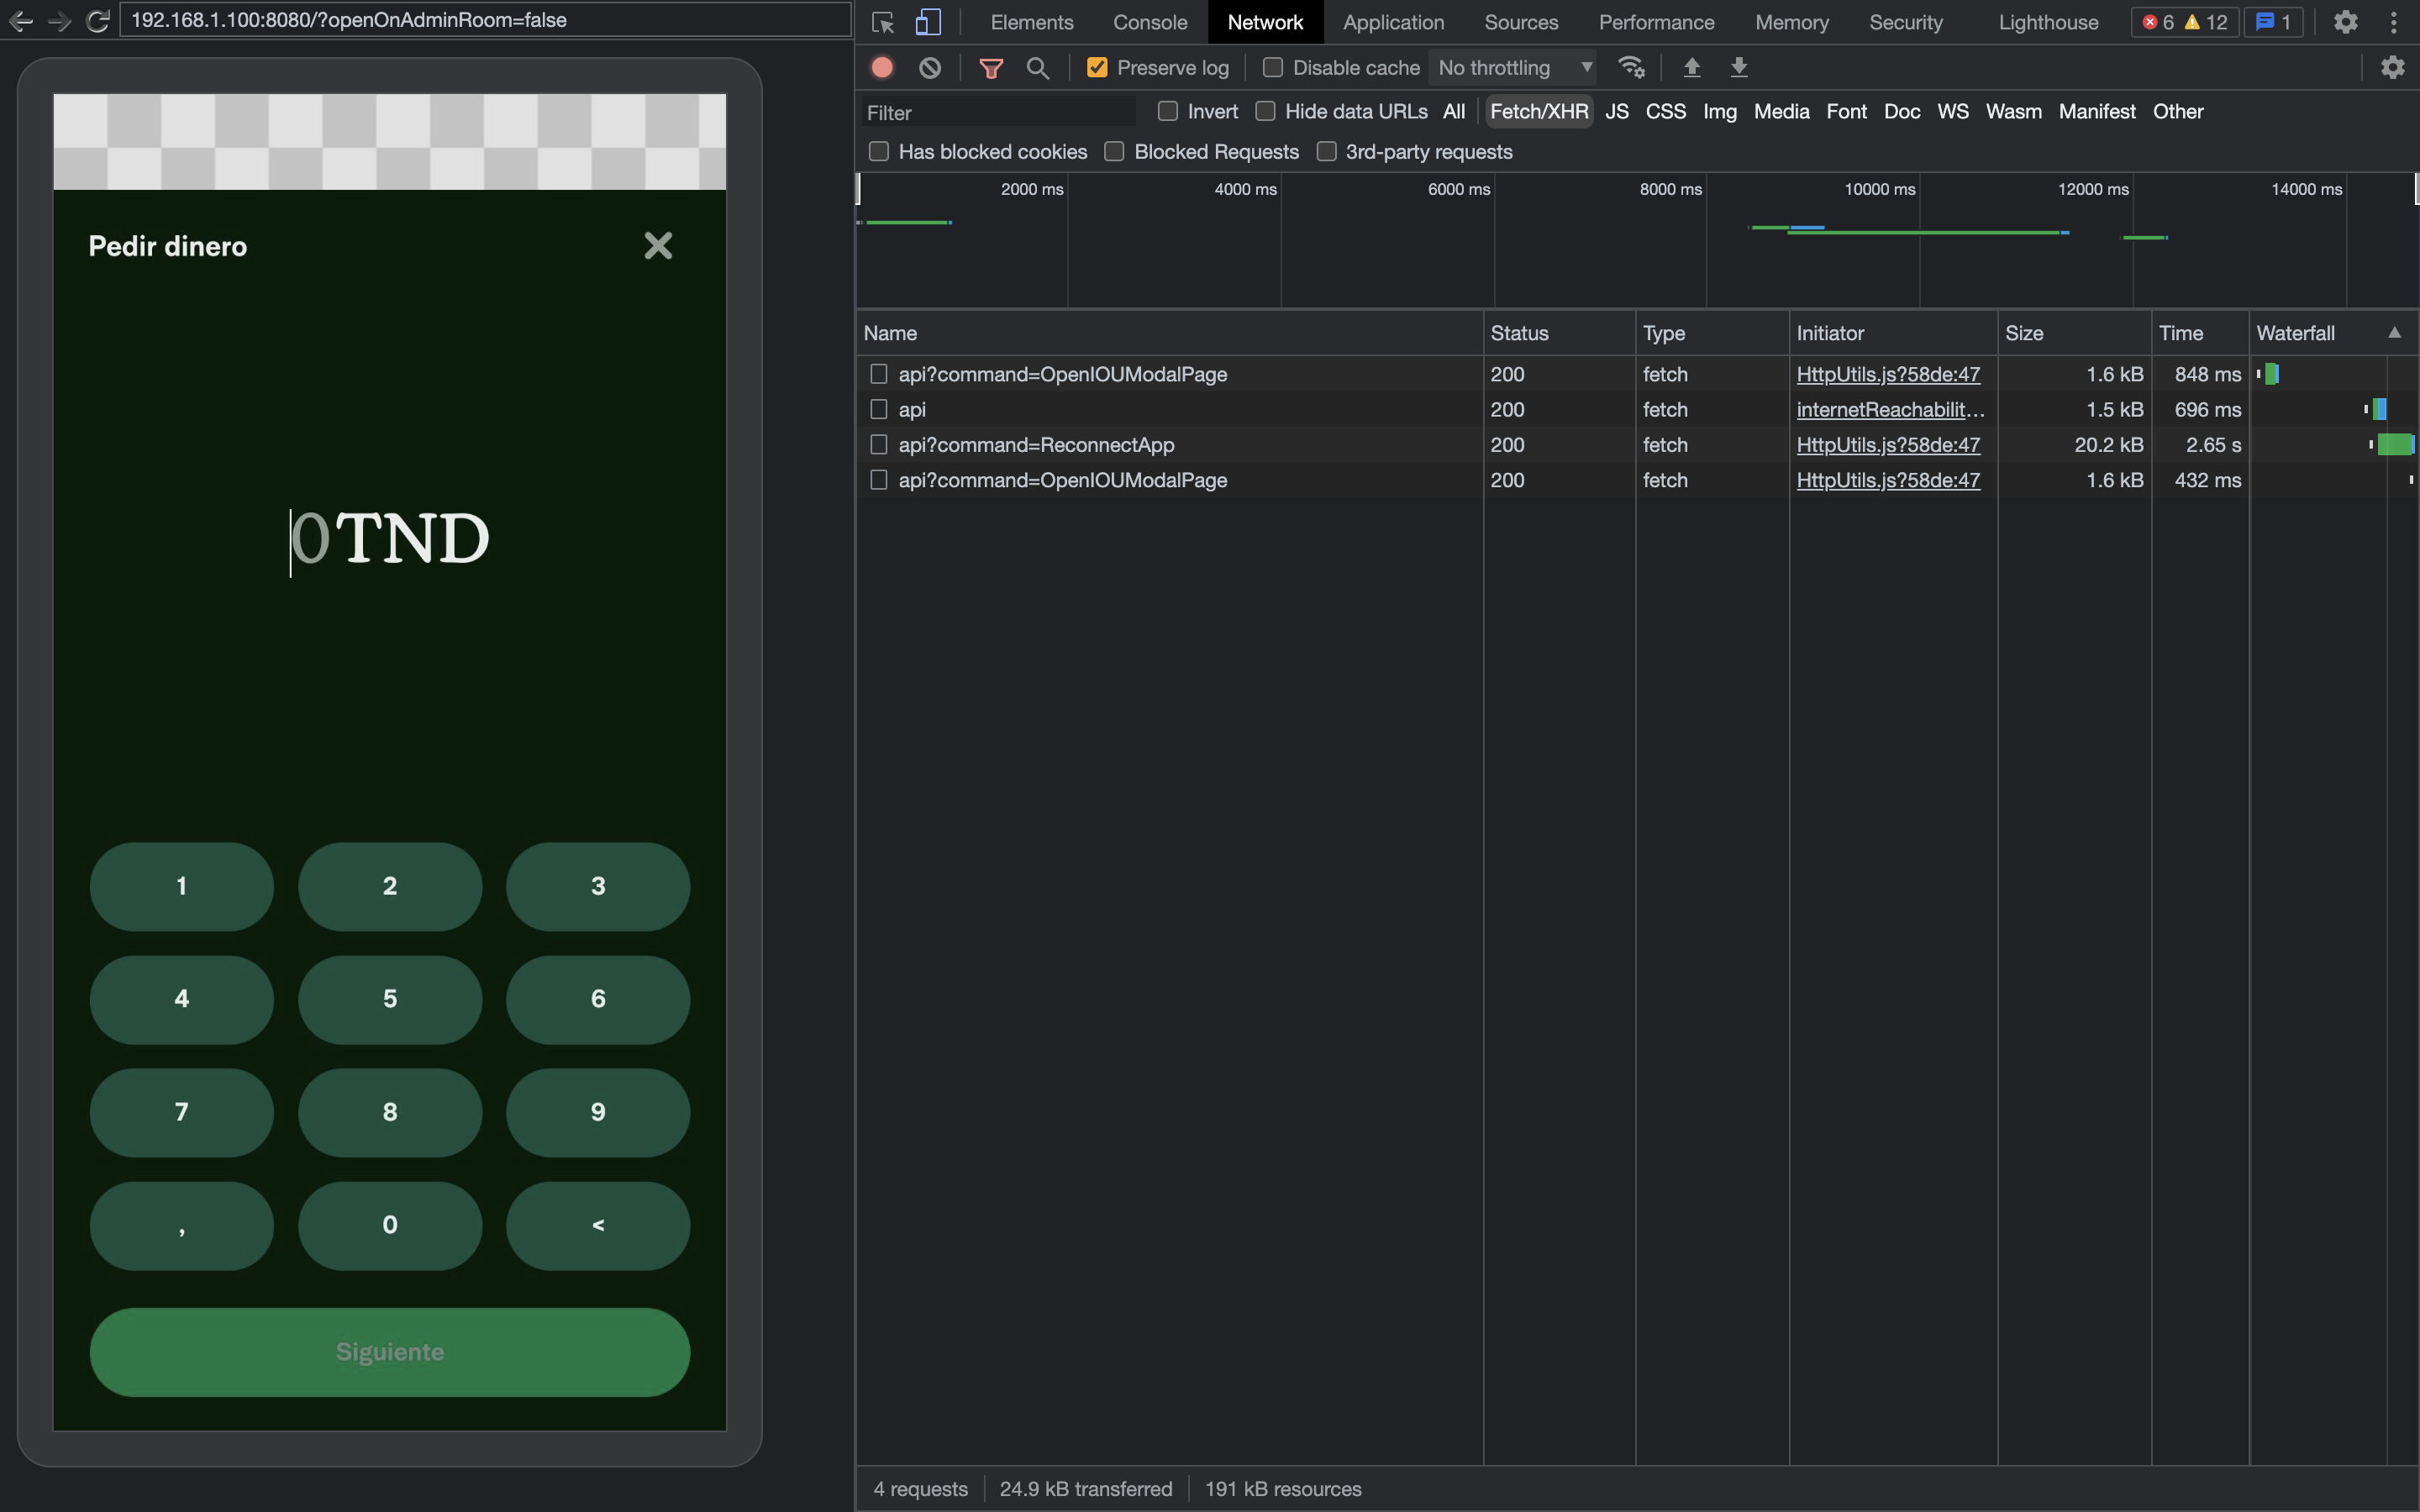Open network search magnifier icon
Viewport: 2420px width, 1512px height.
coord(1038,67)
